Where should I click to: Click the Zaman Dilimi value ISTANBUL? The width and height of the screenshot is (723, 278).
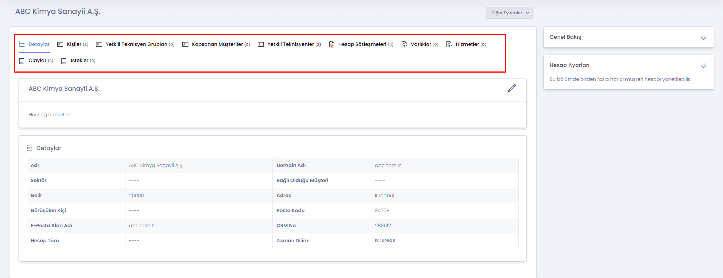pyautogui.click(x=385, y=241)
